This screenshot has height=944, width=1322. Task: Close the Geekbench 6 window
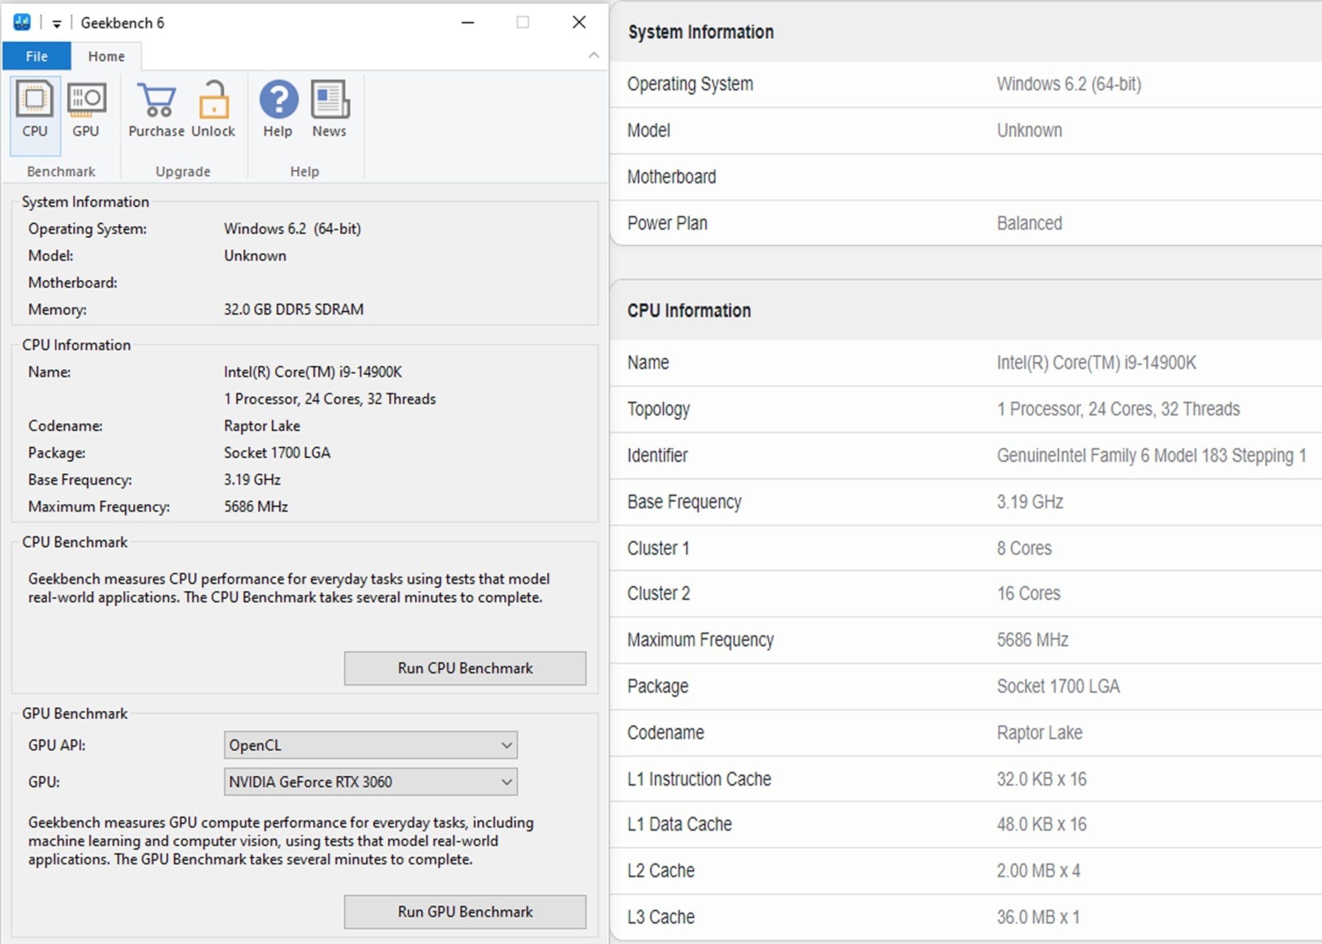(x=579, y=23)
